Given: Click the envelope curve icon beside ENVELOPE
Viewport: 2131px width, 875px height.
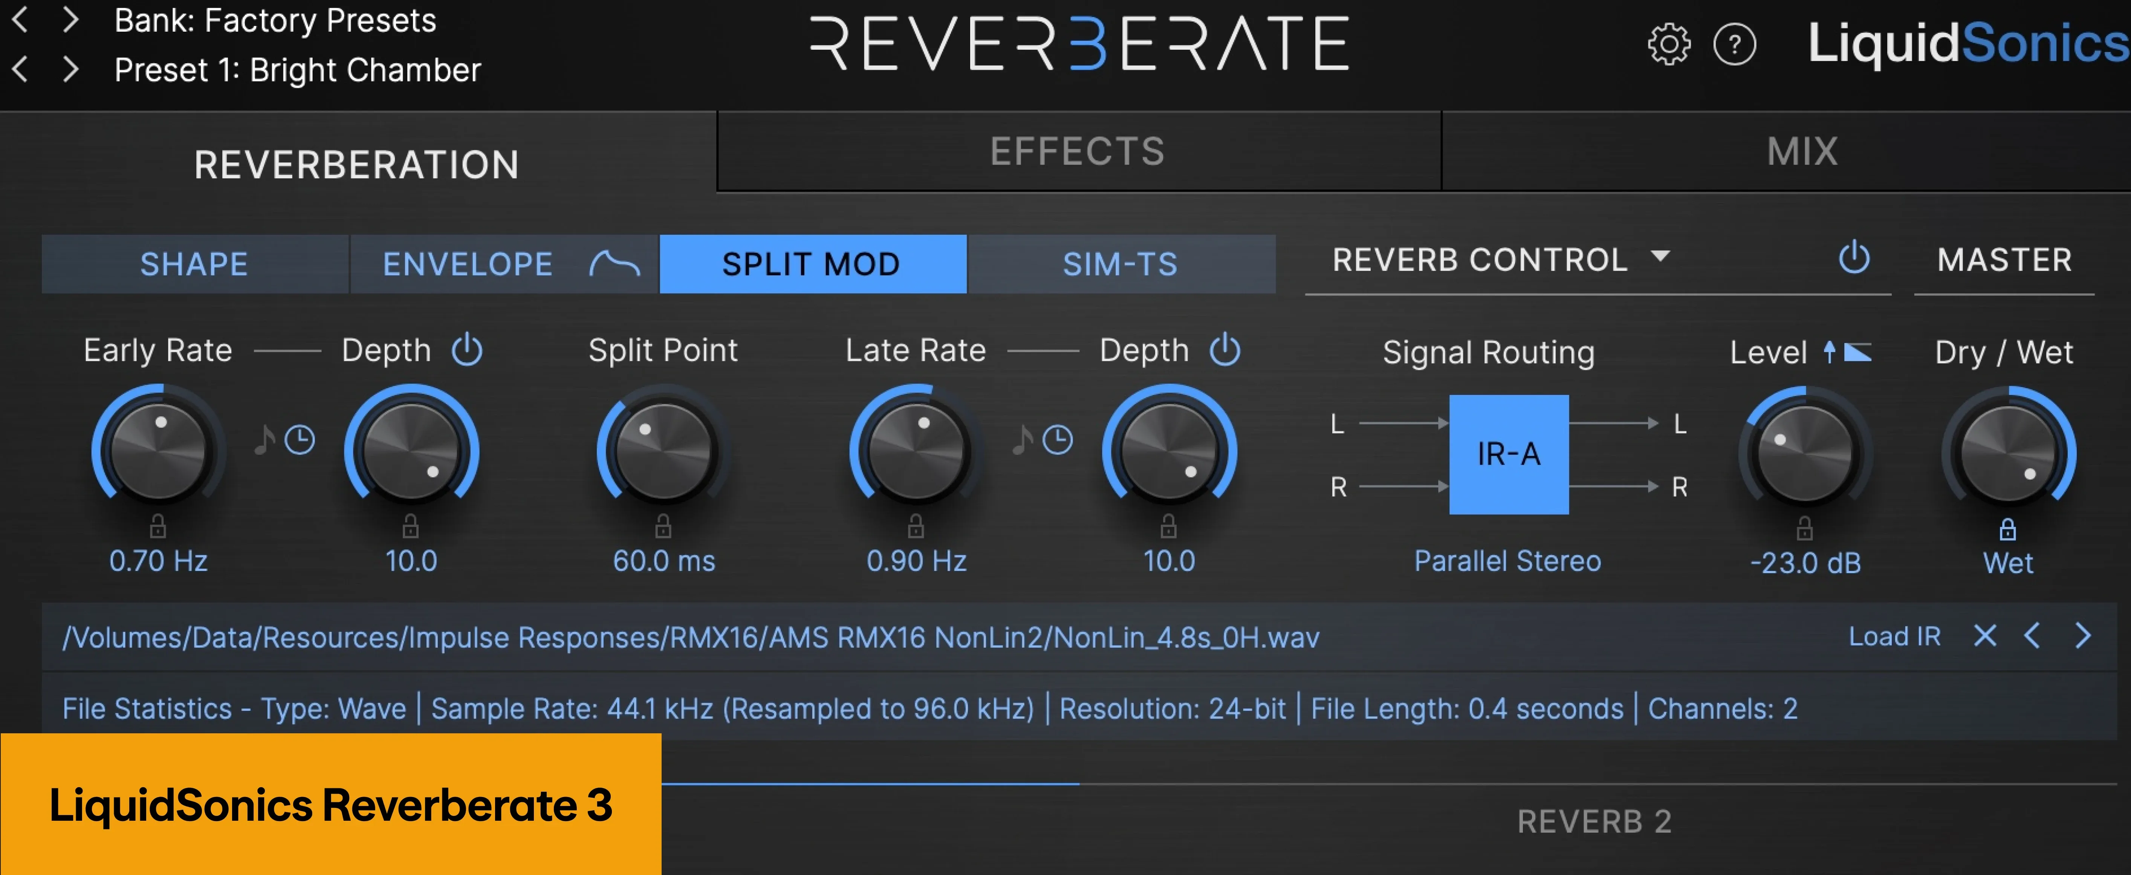Looking at the screenshot, I should click(x=616, y=264).
